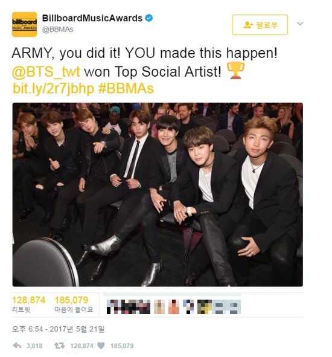Open the BTS group photo
This screenshot has height=357, width=332.
tap(158, 195)
